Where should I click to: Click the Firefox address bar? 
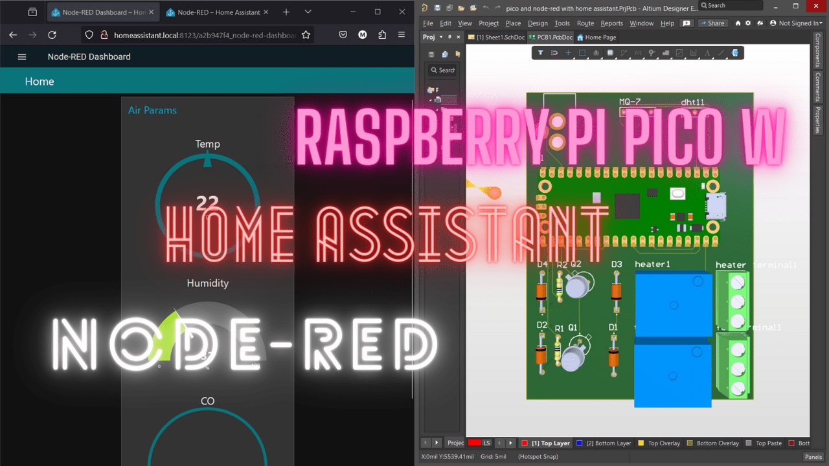pos(194,35)
